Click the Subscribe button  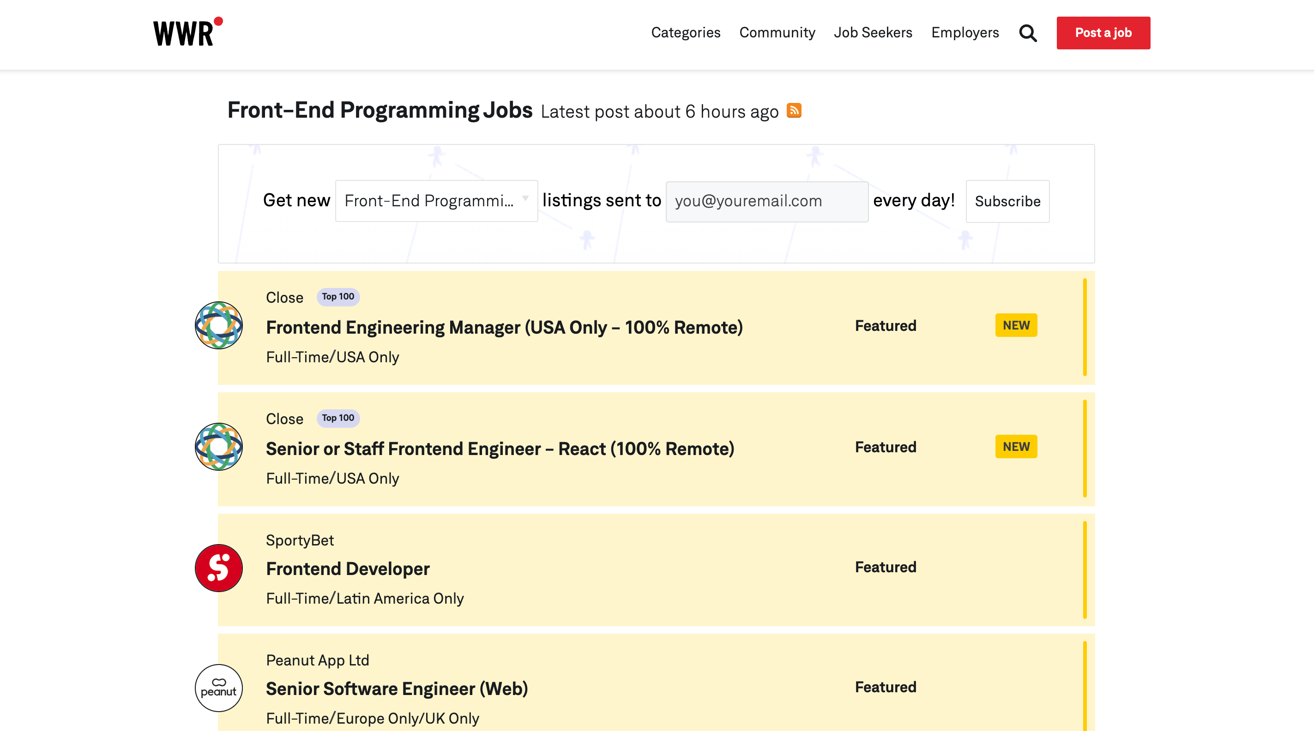click(1007, 201)
